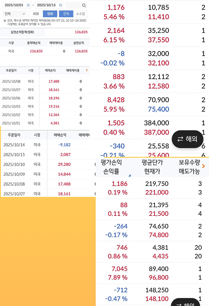This screenshot has width=209, height=306.
Task: Toggle 소수점 decimal display
Action: (80, 14)
